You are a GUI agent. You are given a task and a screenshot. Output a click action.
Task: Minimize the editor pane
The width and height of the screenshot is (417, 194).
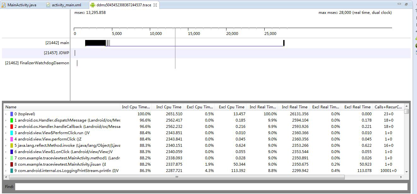400,4
